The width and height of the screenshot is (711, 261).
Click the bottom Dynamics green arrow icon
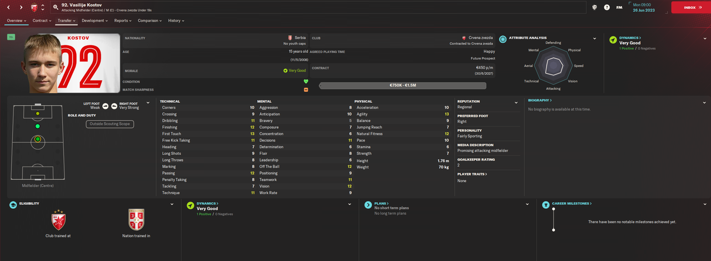click(x=191, y=205)
